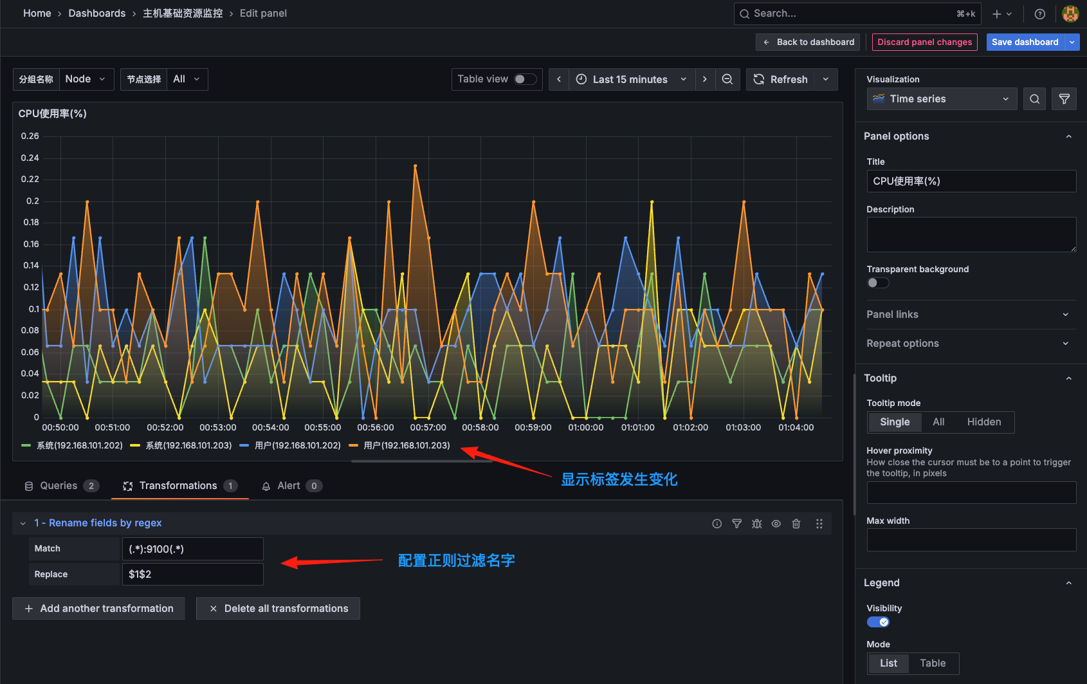The width and height of the screenshot is (1087, 684).
Task: Open the Alert tab
Action: tap(289, 485)
